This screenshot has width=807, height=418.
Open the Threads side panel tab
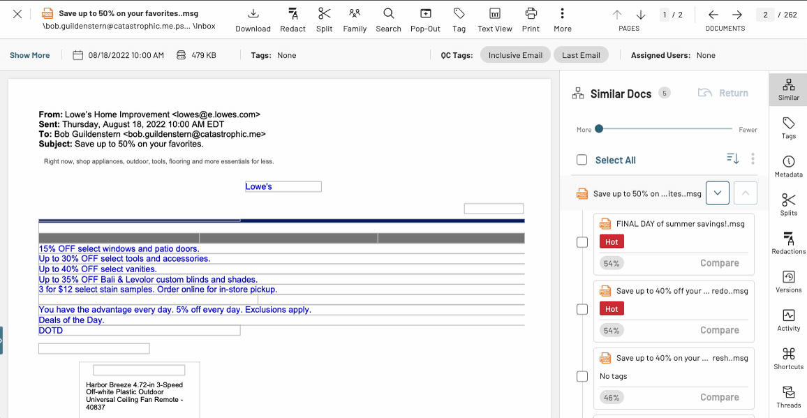click(788, 397)
